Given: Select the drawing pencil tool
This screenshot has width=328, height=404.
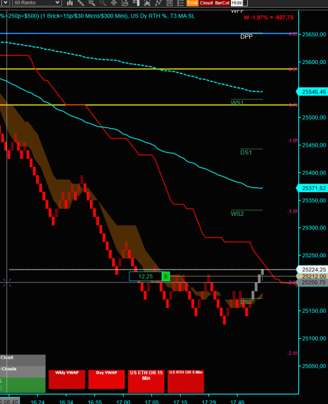Looking at the screenshot, I should 81,3.
